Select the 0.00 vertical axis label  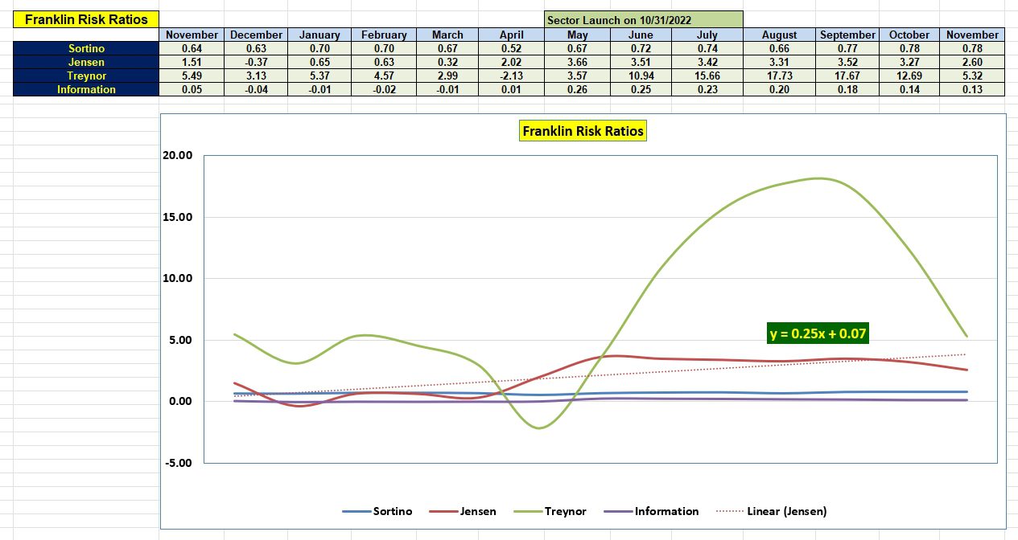pyautogui.click(x=180, y=401)
